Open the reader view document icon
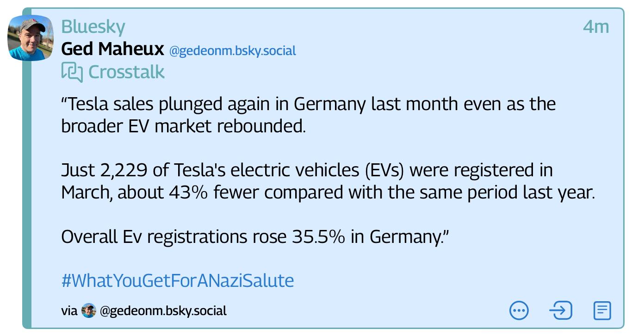The width and height of the screenshot is (632, 335). coord(602,310)
